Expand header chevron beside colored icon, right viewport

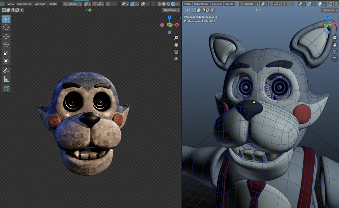[x=257, y=10]
